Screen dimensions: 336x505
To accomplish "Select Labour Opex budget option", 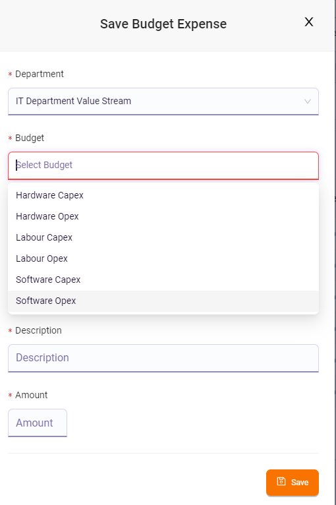I will 163,258.
